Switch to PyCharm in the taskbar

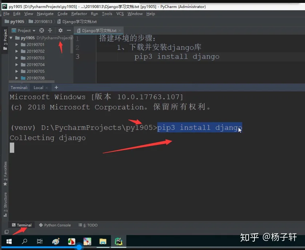(x=119, y=241)
